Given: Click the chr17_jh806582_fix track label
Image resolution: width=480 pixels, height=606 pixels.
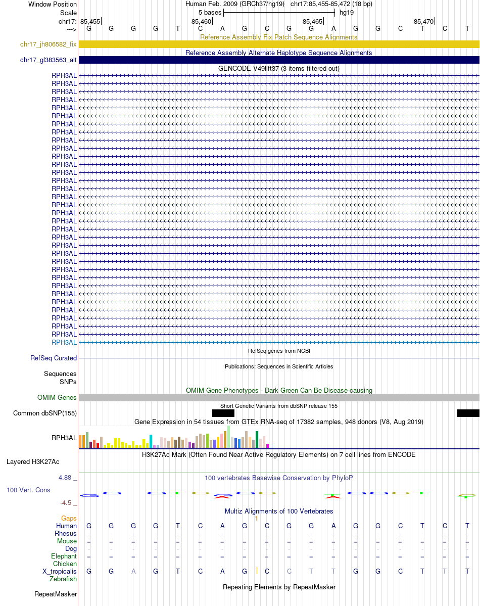Looking at the screenshot, I should [49, 44].
